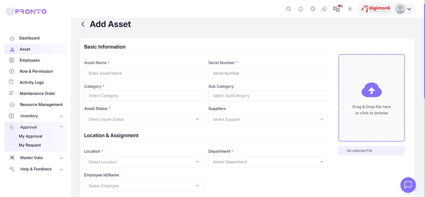The image size is (425, 197).
Task: Click the Maintenance Order sliders icon
Action: (x=11, y=93)
